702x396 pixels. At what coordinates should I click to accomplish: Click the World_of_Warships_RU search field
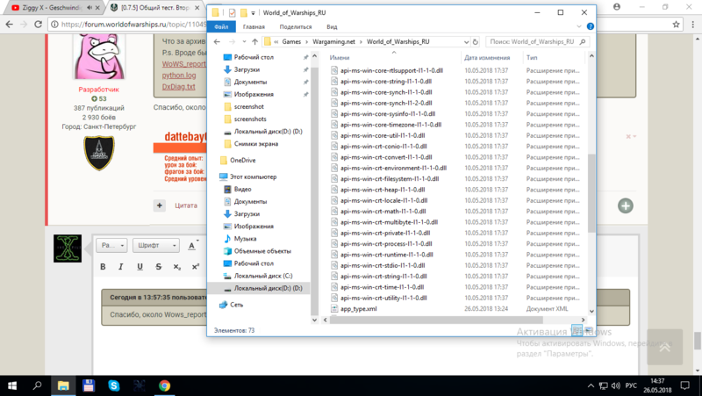click(x=537, y=41)
